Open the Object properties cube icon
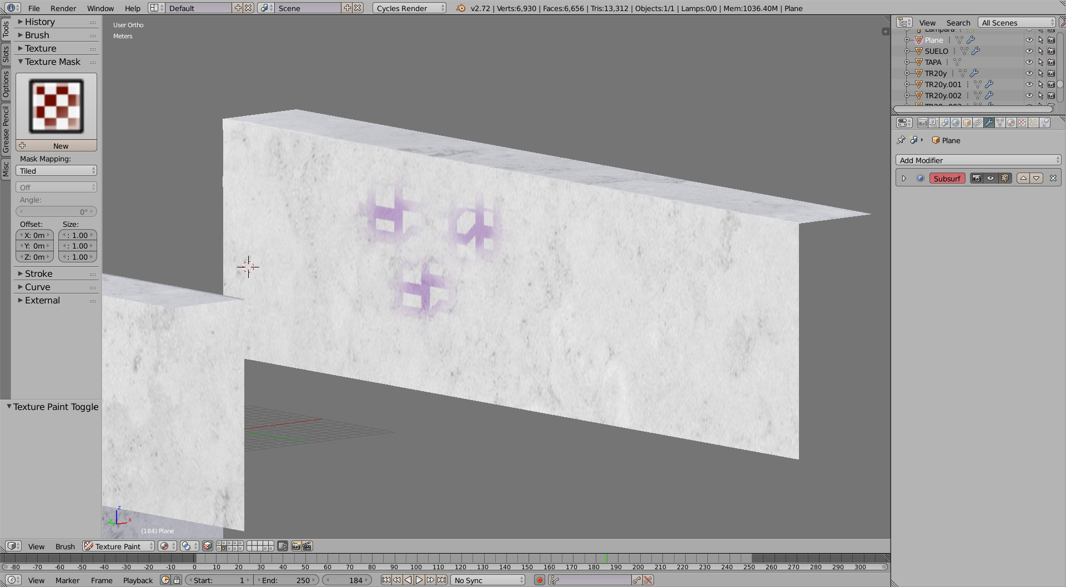Image resolution: width=1066 pixels, height=587 pixels. pyautogui.click(x=967, y=123)
